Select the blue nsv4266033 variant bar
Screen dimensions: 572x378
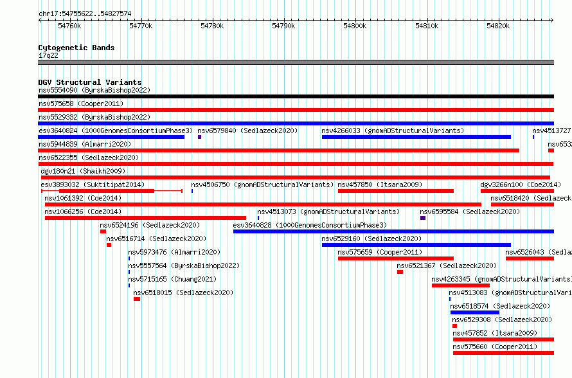[x=416, y=137]
